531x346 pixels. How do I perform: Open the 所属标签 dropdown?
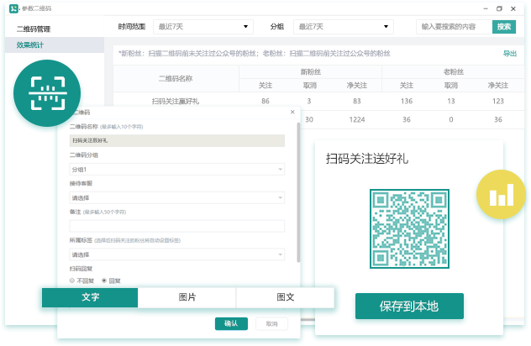point(176,254)
